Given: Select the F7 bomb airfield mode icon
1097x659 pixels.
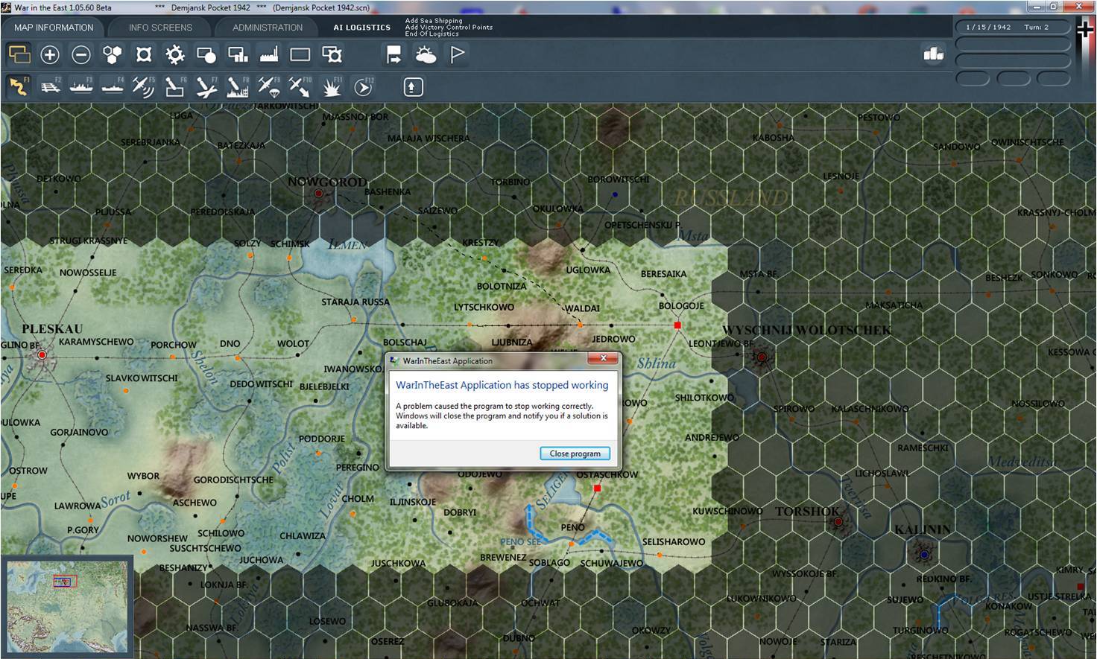Looking at the screenshot, I should [206, 87].
